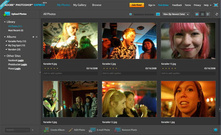Add a new album with plus icon
The image size is (221, 135).
click(x=33, y=37)
